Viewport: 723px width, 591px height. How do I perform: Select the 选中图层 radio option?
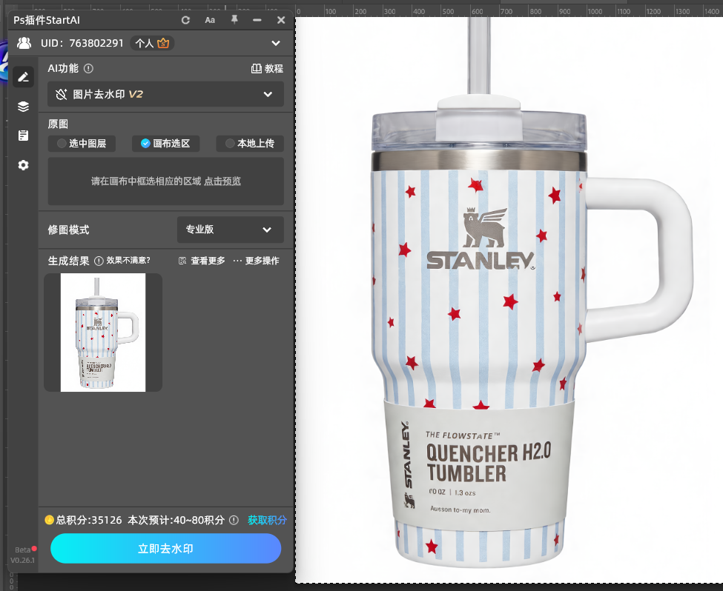(82, 143)
